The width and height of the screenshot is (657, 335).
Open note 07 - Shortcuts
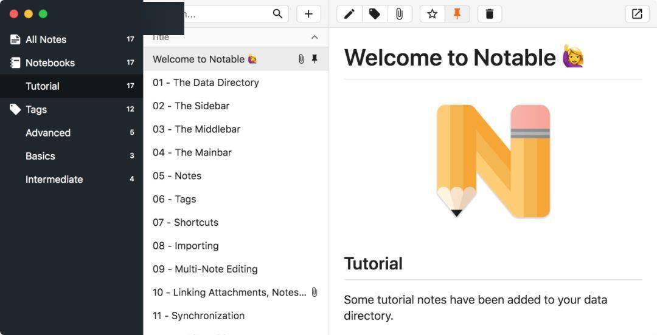tap(236, 223)
